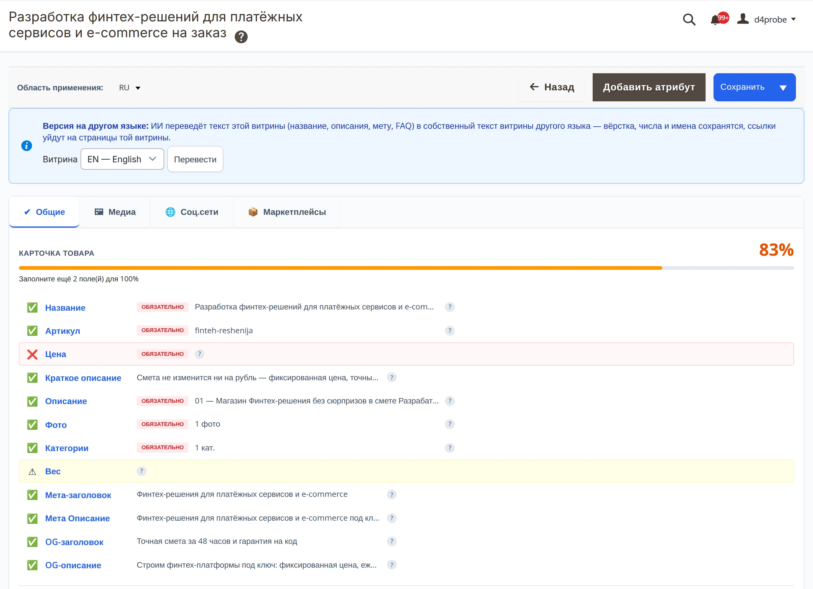Open notifications bell with 99+ badge

(x=719, y=19)
